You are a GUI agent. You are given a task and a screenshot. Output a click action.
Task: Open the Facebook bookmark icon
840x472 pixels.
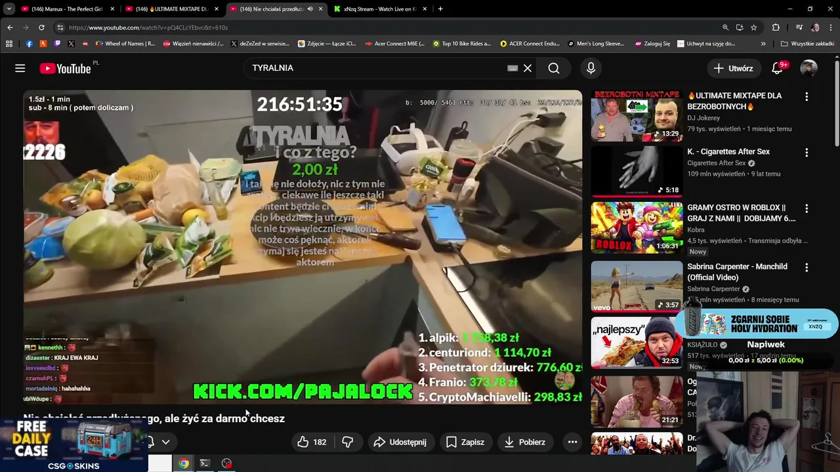point(29,44)
